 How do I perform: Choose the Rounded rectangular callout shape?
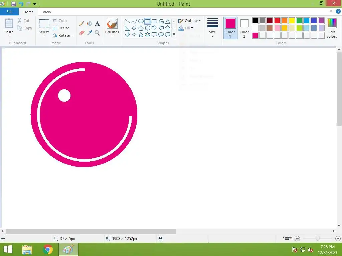pos(154,34)
